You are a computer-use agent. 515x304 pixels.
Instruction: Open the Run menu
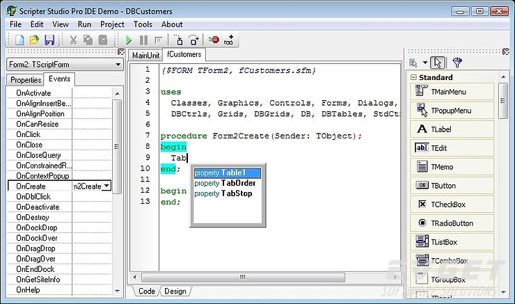tap(84, 24)
